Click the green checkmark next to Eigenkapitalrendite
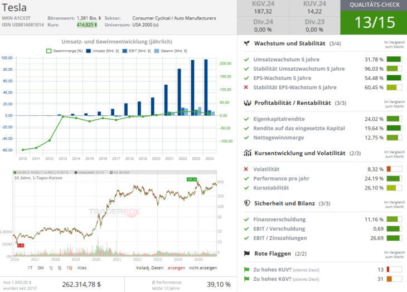407x292 pixels. (x=246, y=119)
